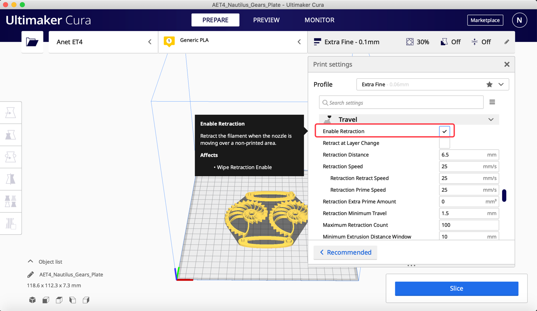Collapse the Object list
This screenshot has height=311, width=537.
(x=30, y=262)
